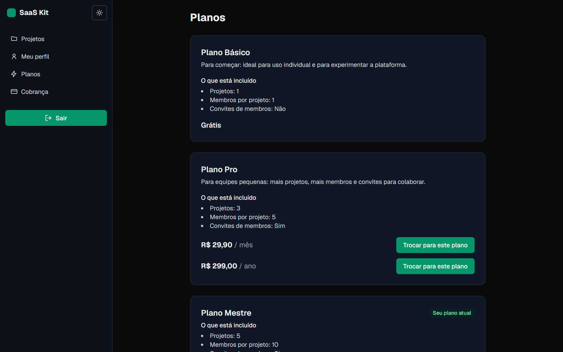This screenshot has height=352, width=563.
Task: Click the green Sair button
Action: pyautogui.click(x=56, y=118)
